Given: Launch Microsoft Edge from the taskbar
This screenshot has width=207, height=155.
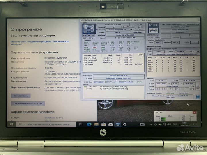Looking at the screenshot, I should coord(89,124).
